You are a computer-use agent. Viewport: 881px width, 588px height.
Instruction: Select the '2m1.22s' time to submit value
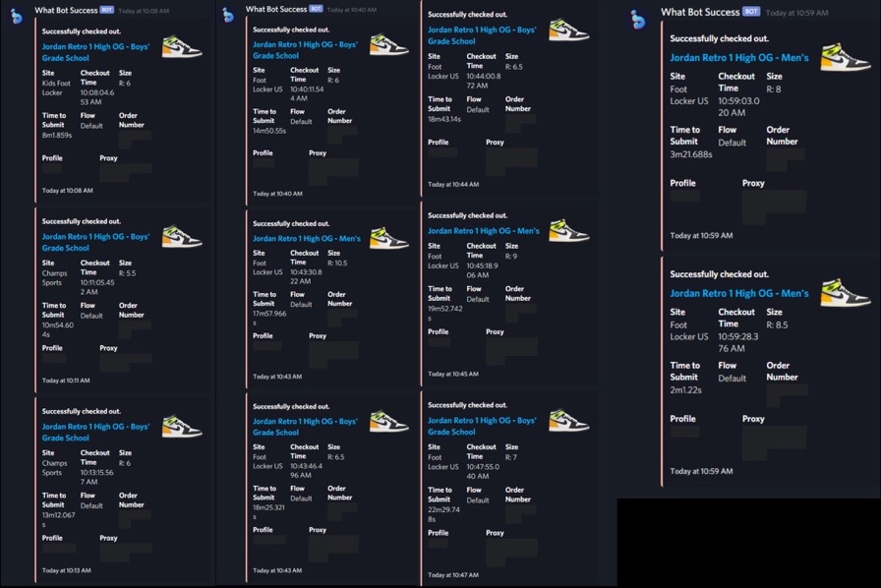tap(685, 389)
